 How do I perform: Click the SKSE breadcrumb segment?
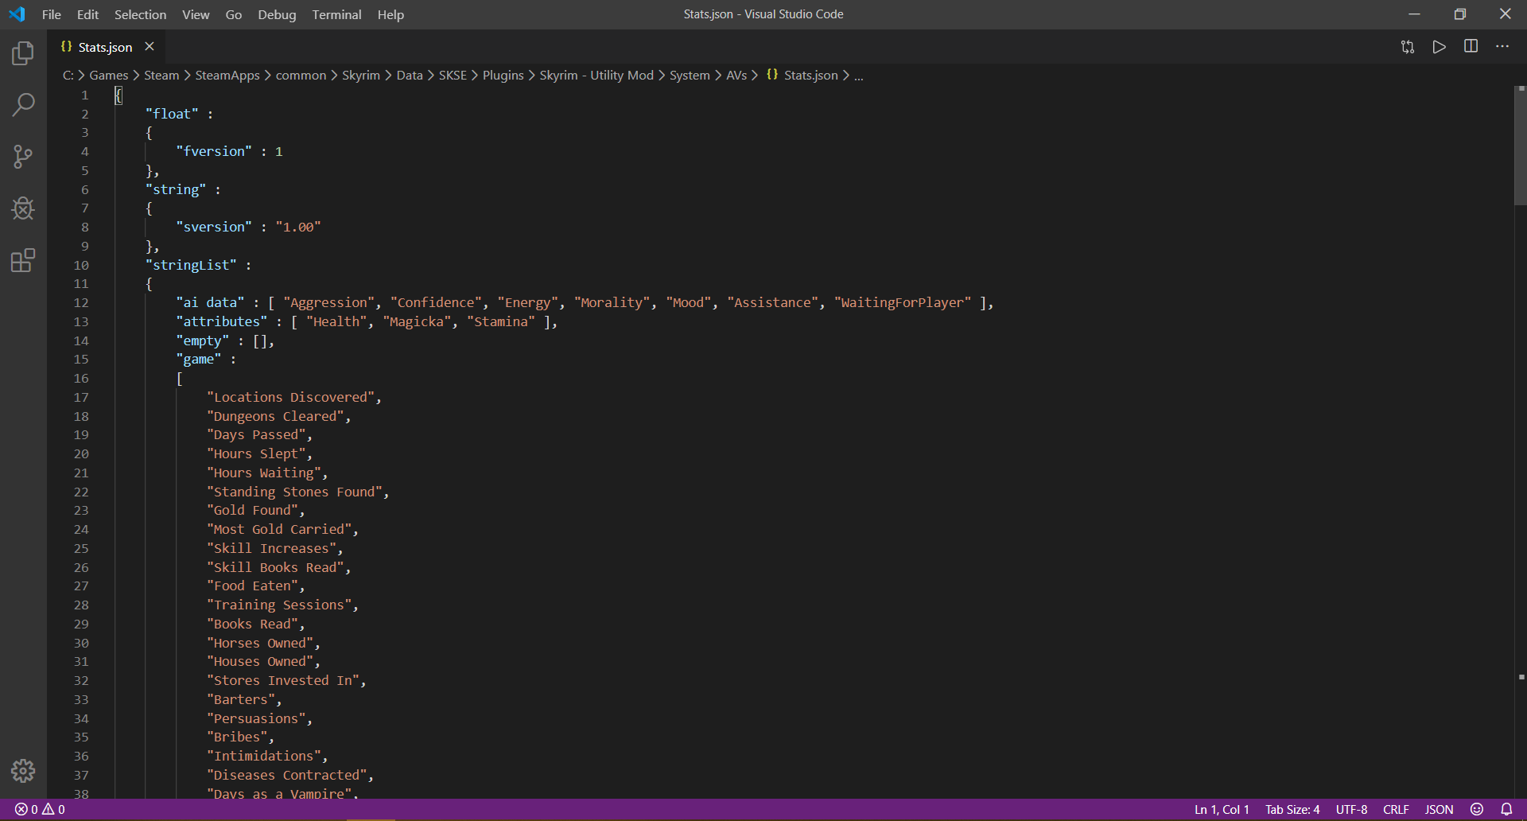coord(453,75)
